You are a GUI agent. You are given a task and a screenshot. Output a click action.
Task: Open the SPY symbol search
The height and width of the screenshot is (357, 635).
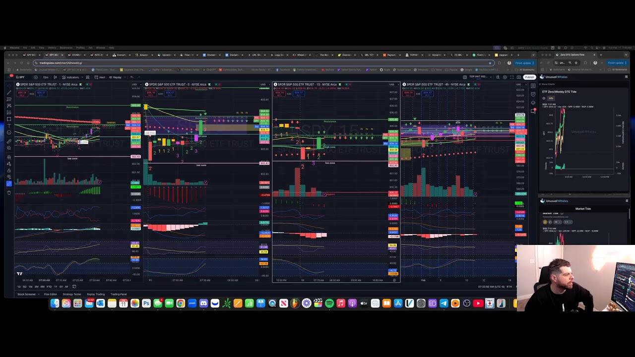tap(21, 77)
